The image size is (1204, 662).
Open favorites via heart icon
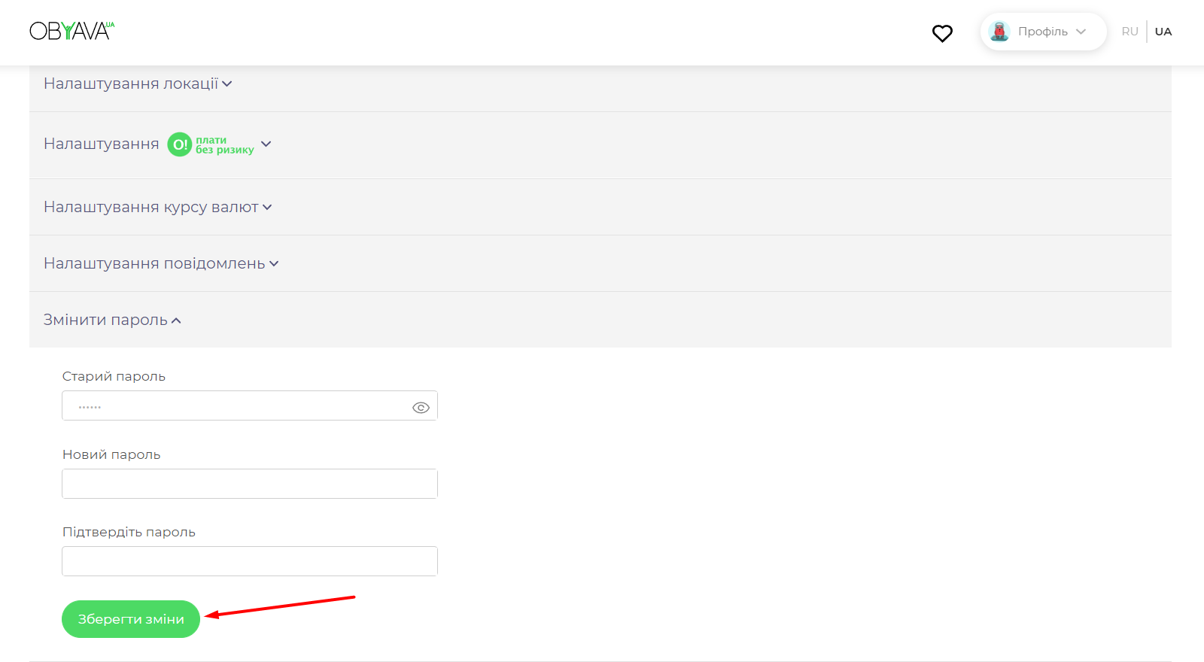click(x=942, y=33)
